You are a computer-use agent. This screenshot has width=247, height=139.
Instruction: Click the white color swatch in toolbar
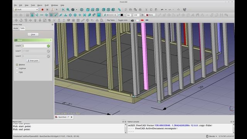point(137,20)
